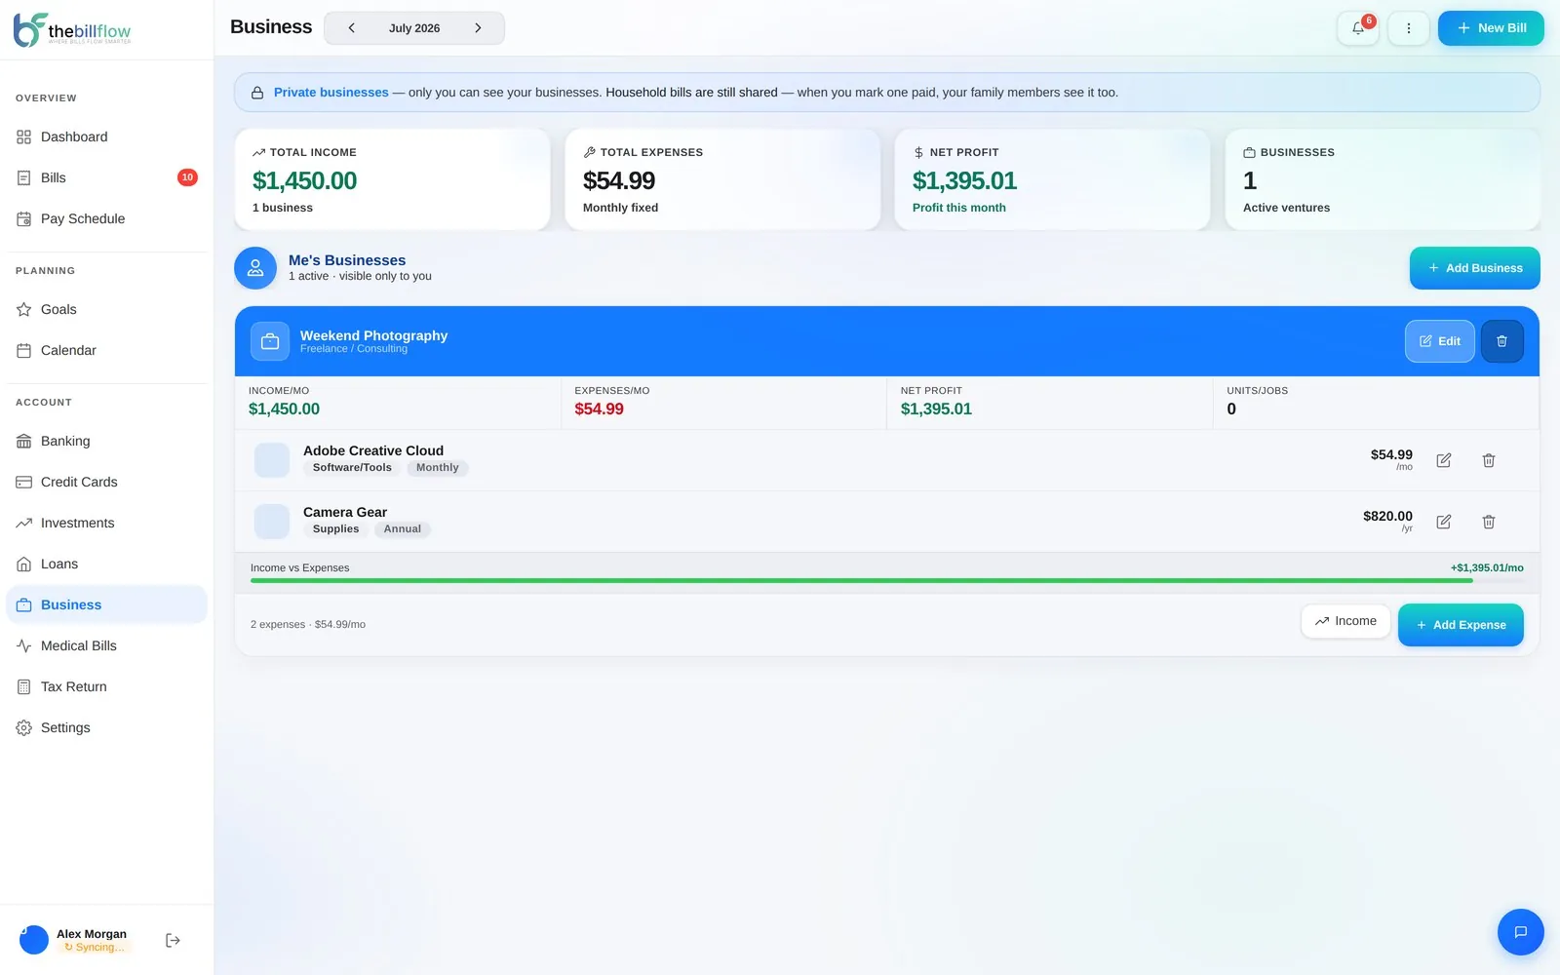Click the Software/Tools tag
This screenshot has height=975, width=1560.
click(x=352, y=468)
